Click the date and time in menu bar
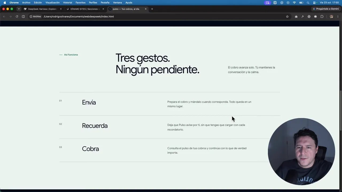The image size is (342, 192). coord(329,3)
